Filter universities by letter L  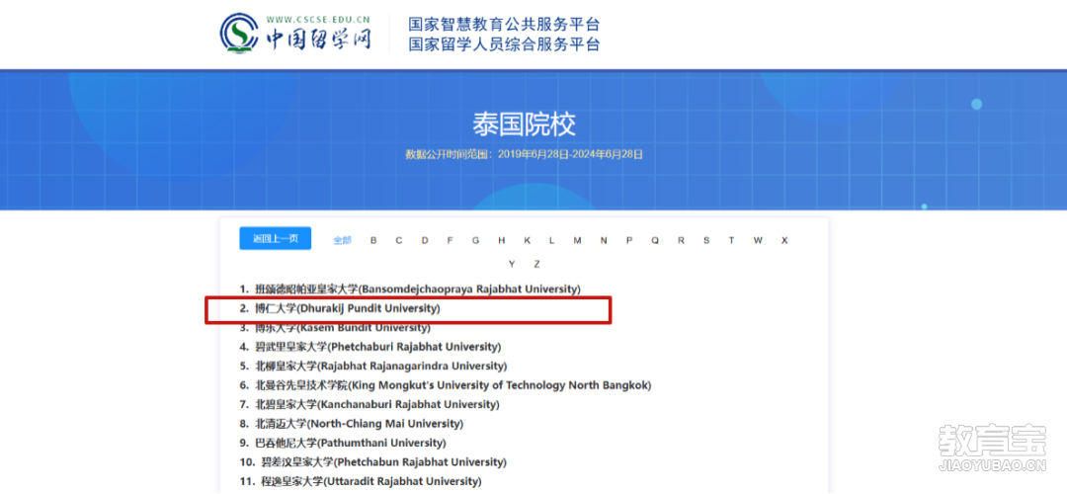point(552,240)
